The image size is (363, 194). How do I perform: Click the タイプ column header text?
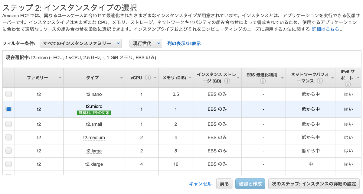click(x=92, y=78)
